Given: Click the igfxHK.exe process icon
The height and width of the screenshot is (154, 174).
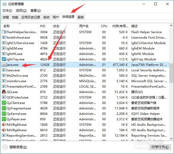Looking at the screenshot, I should [x=4, y=54].
